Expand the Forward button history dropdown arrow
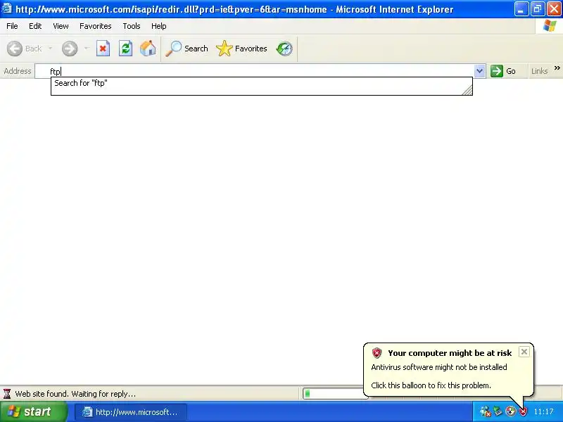 86,49
